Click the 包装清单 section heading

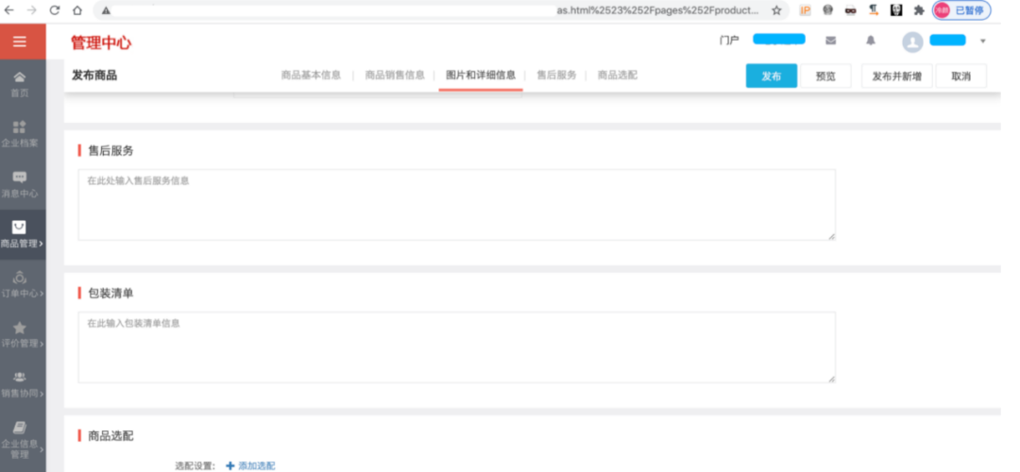click(x=110, y=294)
